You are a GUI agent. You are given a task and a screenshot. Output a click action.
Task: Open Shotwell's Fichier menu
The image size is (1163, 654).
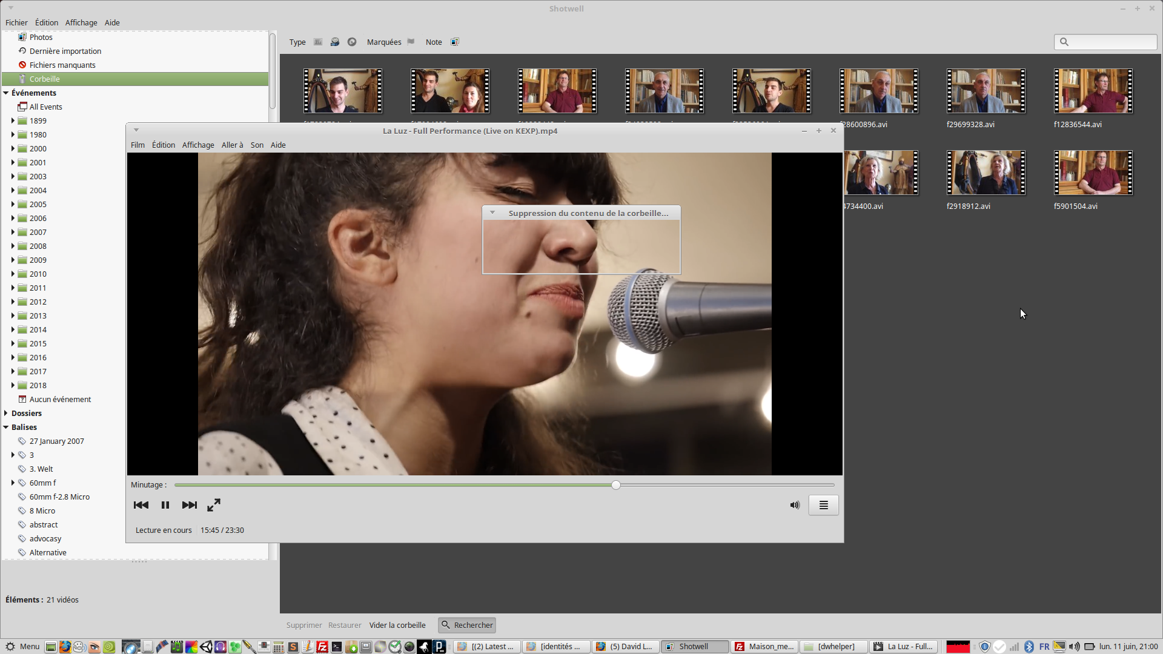[x=16, y=22]
